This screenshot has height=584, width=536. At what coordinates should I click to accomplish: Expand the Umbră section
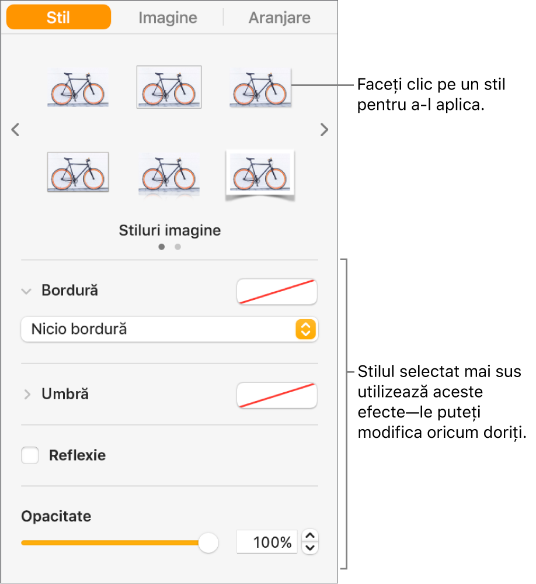(x=27, y=394)
